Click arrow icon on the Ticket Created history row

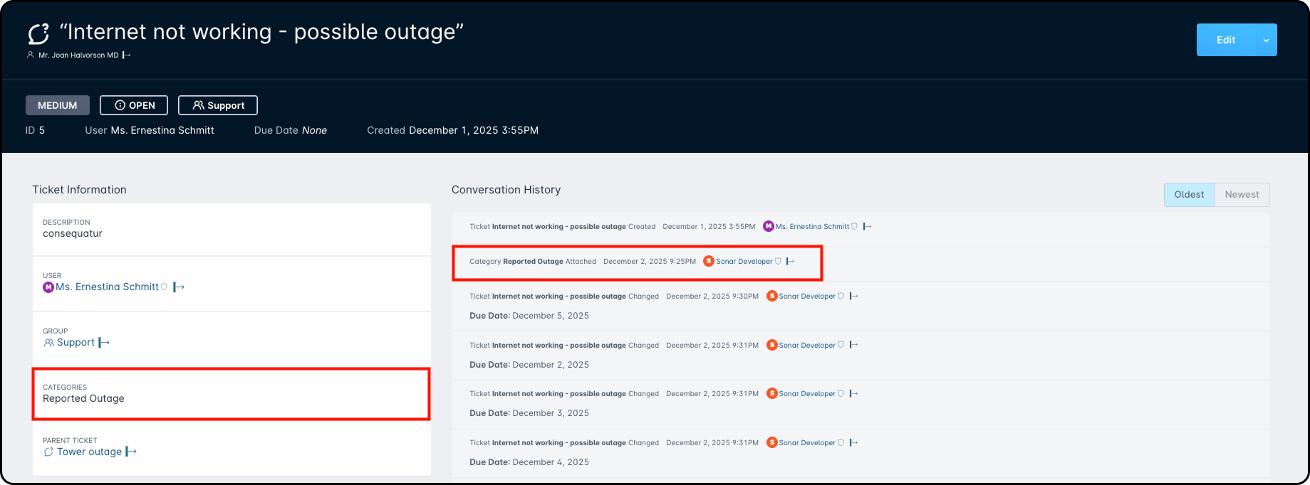[867, 227]
